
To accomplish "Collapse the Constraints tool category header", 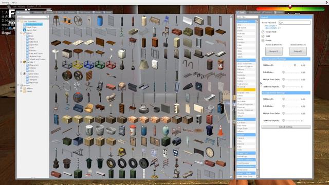I will pyautogui.click(x=246, y=22).
